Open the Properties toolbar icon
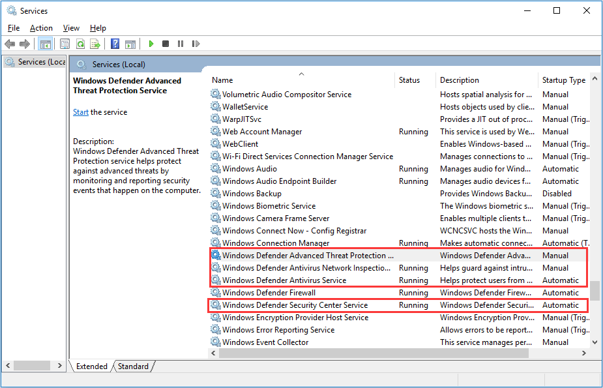This screenshot has width=603, height=388. (65, 44)
